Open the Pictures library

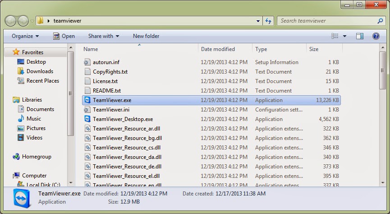[36, 128]
